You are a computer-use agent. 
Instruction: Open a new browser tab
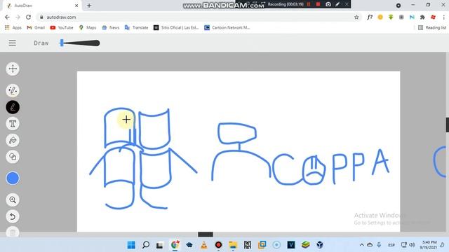point(89,6)
